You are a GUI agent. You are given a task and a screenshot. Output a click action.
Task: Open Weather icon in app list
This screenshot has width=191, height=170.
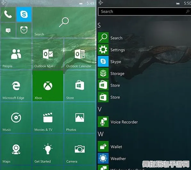103,158
